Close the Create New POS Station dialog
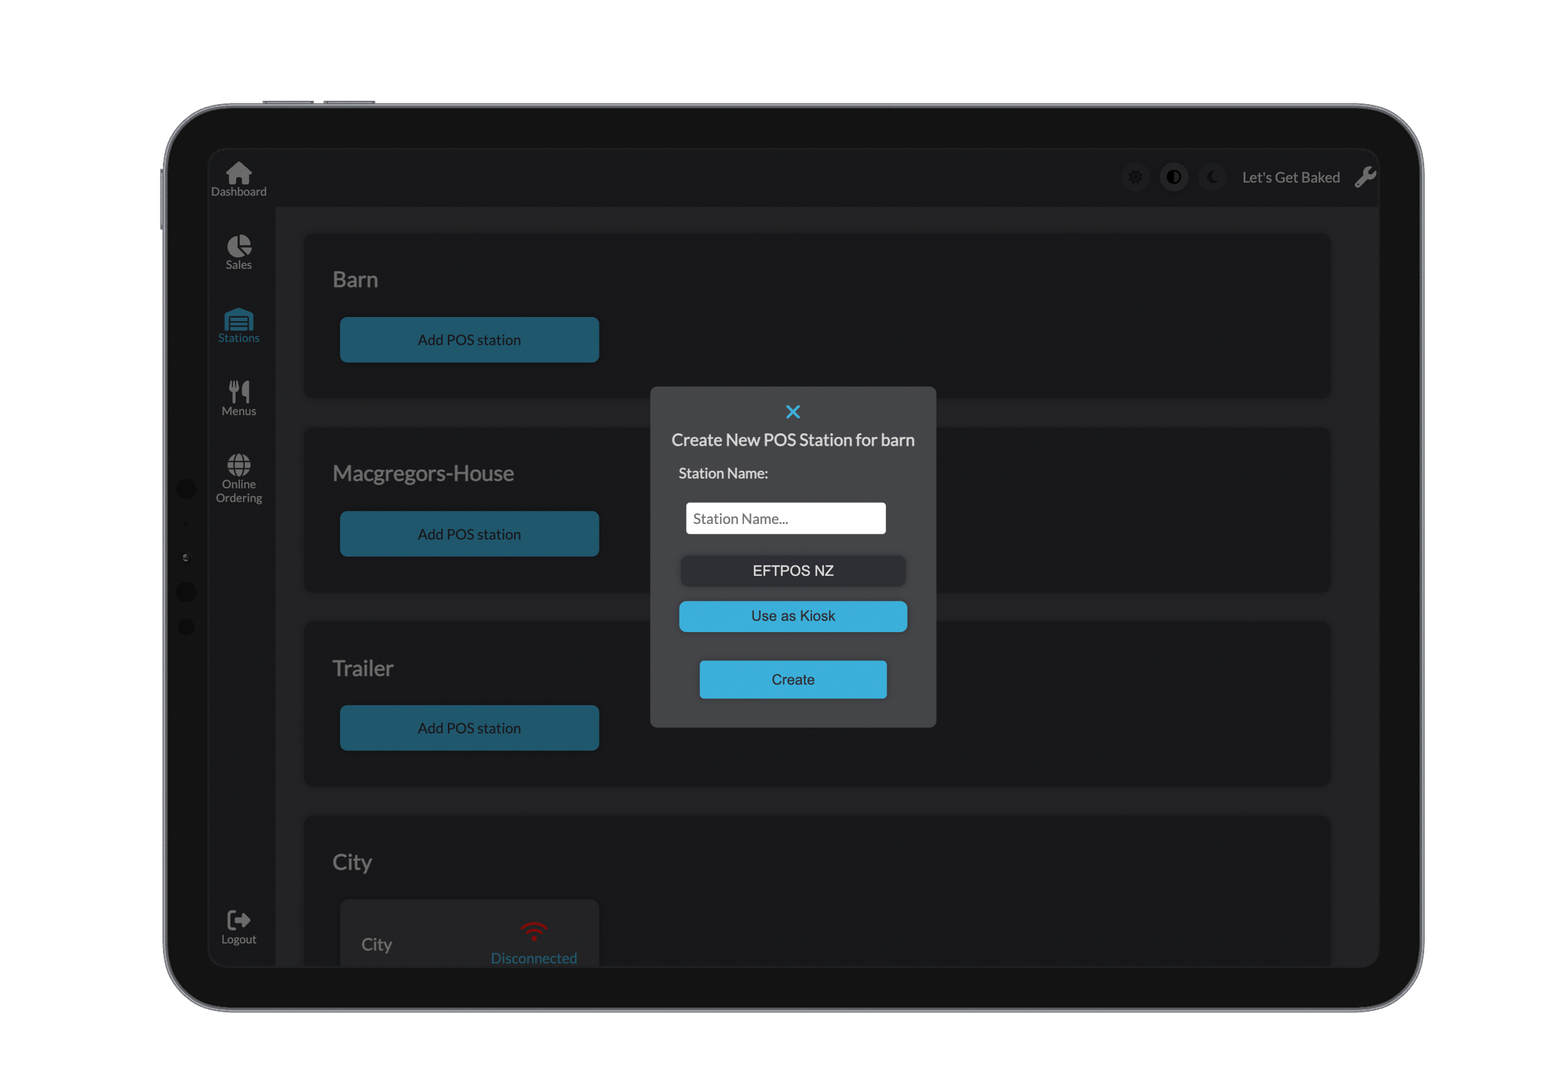Screen dimensions: 1545x1092 pos(793,411)
